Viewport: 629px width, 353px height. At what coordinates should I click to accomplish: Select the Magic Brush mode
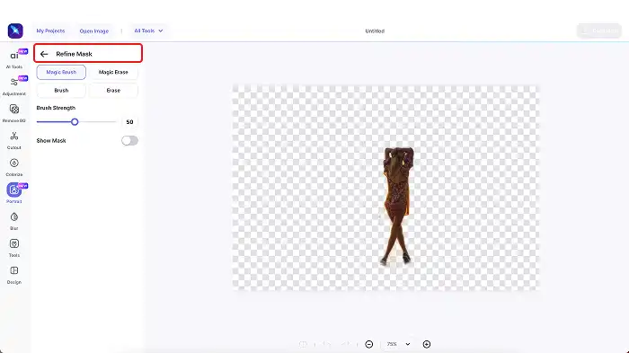pos(61,72)
